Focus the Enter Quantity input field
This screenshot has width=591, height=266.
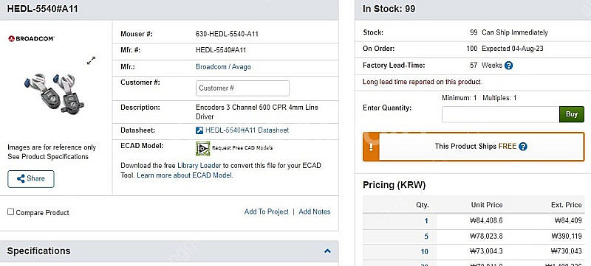(501, 114)
